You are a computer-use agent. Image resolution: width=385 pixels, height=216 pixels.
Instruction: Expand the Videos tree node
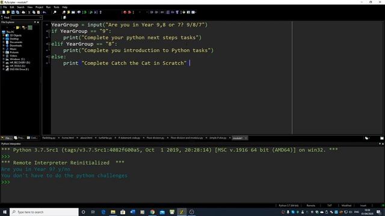[4, 56]
